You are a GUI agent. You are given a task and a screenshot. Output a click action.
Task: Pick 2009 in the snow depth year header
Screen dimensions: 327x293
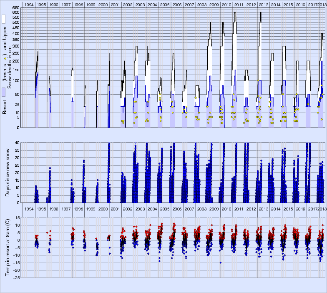point(214,4)
